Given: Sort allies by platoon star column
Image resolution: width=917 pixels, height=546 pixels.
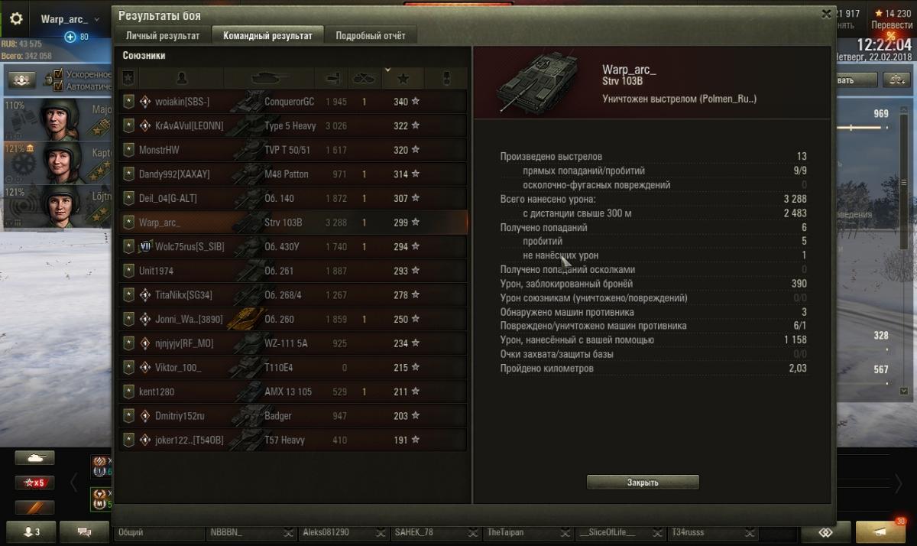Looking at the screenshot, I should pos(128,78).
